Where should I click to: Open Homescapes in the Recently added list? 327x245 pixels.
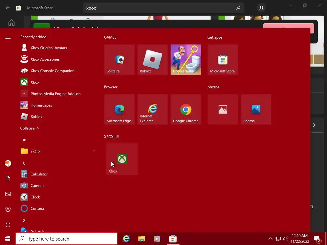point(58,105)
